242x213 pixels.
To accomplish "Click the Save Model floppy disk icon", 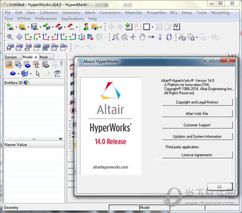I will [x=35, y=27].
